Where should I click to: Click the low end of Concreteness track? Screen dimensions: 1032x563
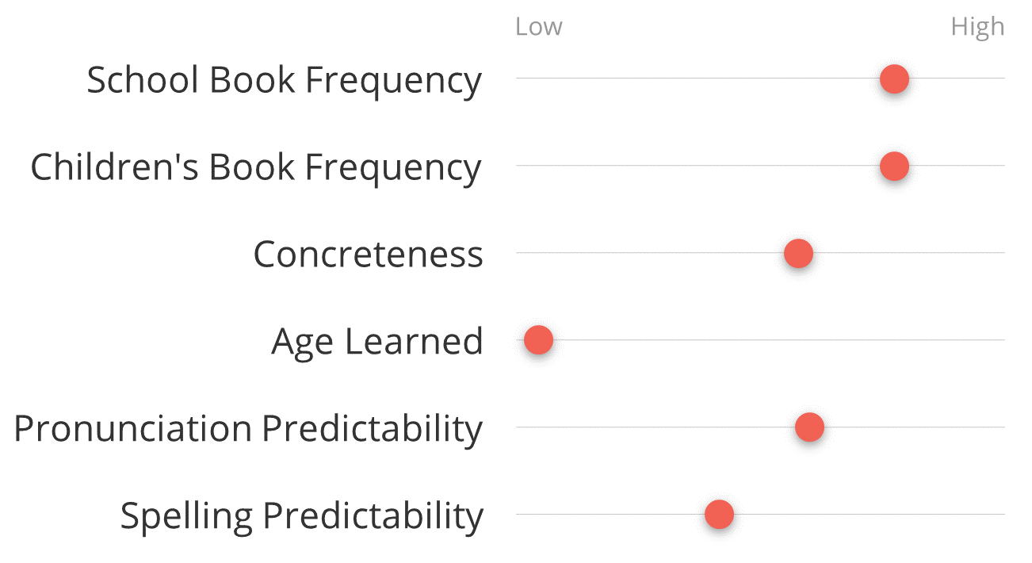click(522, 253)
